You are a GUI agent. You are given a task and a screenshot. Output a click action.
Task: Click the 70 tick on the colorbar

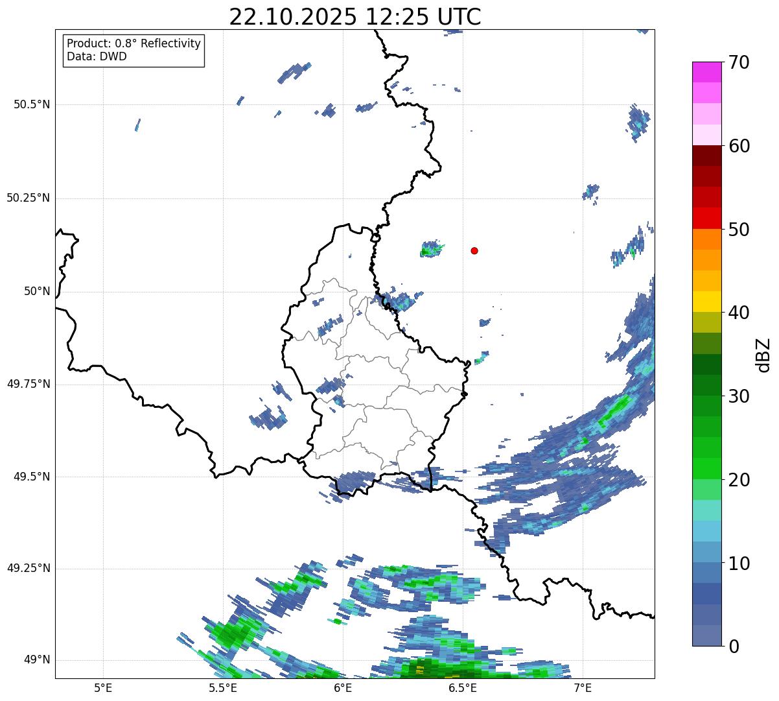tap(739, 62)
